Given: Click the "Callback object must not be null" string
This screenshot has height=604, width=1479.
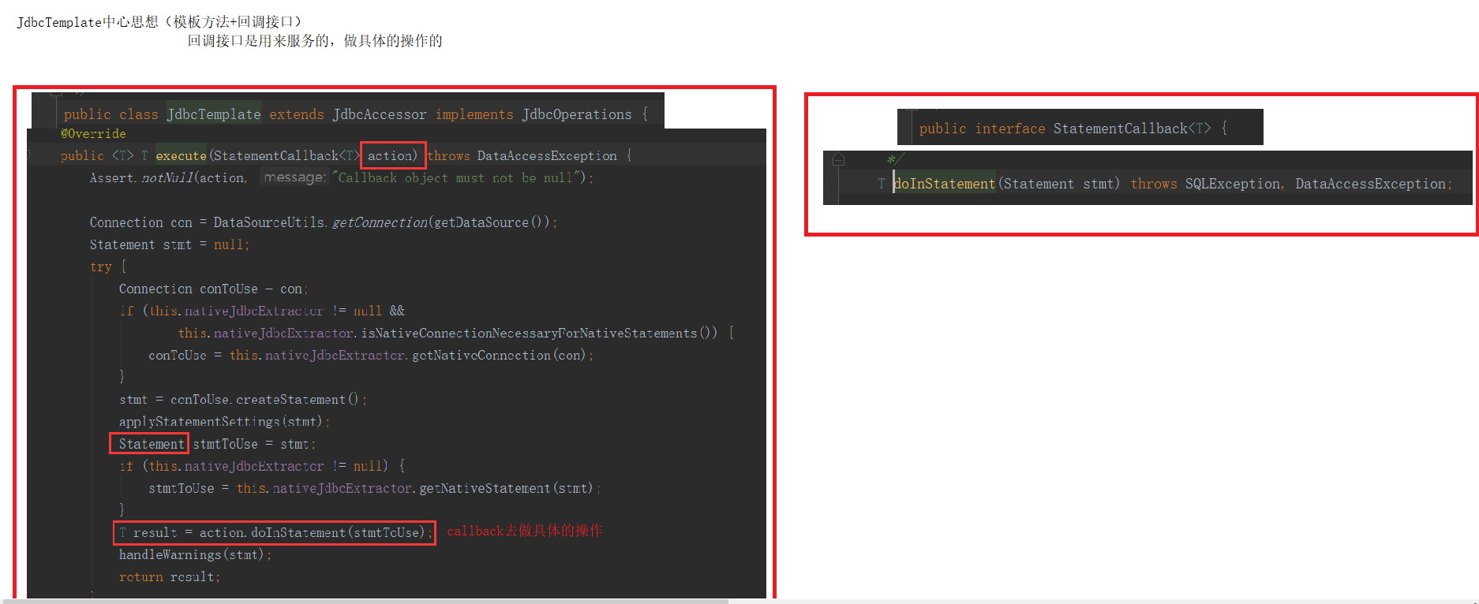Looking at the screenshot, I should coord(456,178).
